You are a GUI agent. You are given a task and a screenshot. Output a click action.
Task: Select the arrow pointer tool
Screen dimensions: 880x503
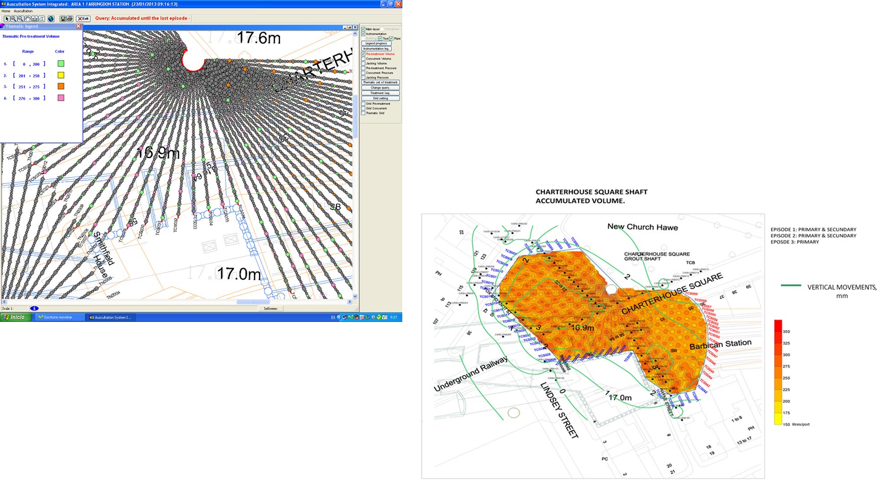[x=7, y=19]
